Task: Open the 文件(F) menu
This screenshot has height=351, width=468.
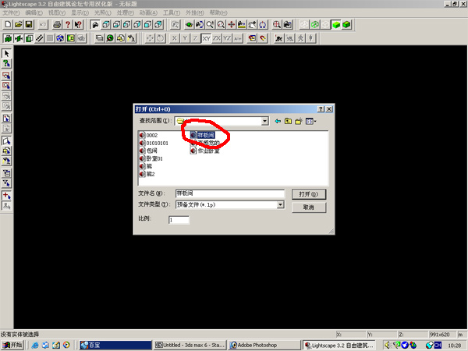Action: click(x=11, y=12)
